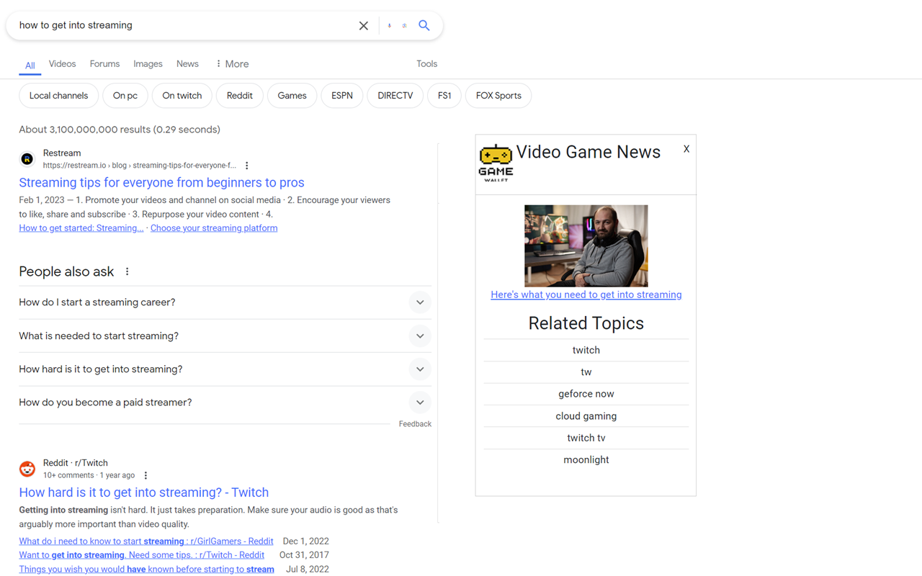
Task: Select the All results tab
Action: point(30,66)
